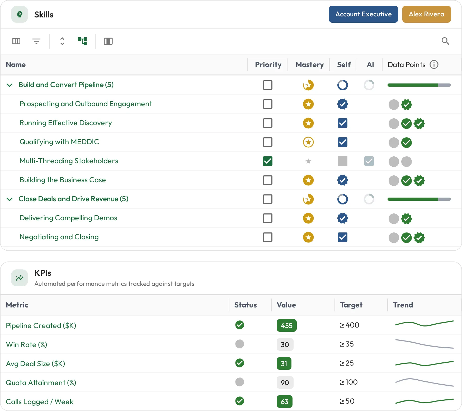The height and width of the screenshot is (411, 462).
Task: Click Build and Convert Pipeline data points progress bar
Action: click(419, 85)
